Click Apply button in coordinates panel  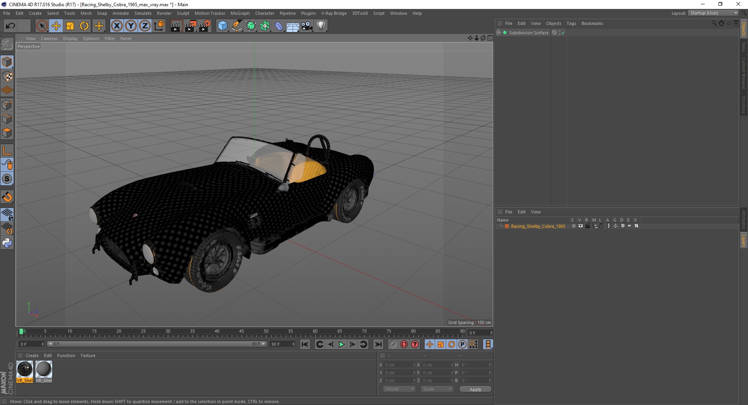pyautogui.click(x=475, y=389)
